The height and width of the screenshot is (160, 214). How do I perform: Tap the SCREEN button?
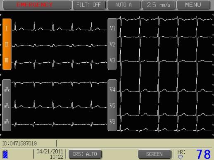click(x=155, y=154)
